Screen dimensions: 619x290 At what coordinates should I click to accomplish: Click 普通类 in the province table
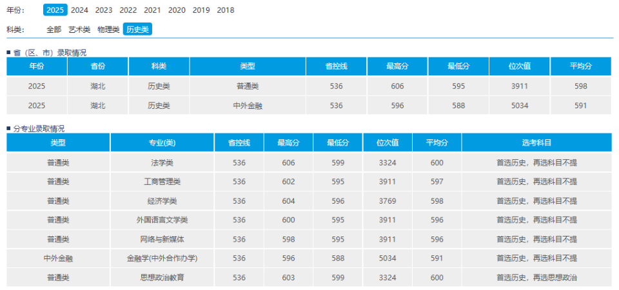pyautogui.click(x=248, y=86)
